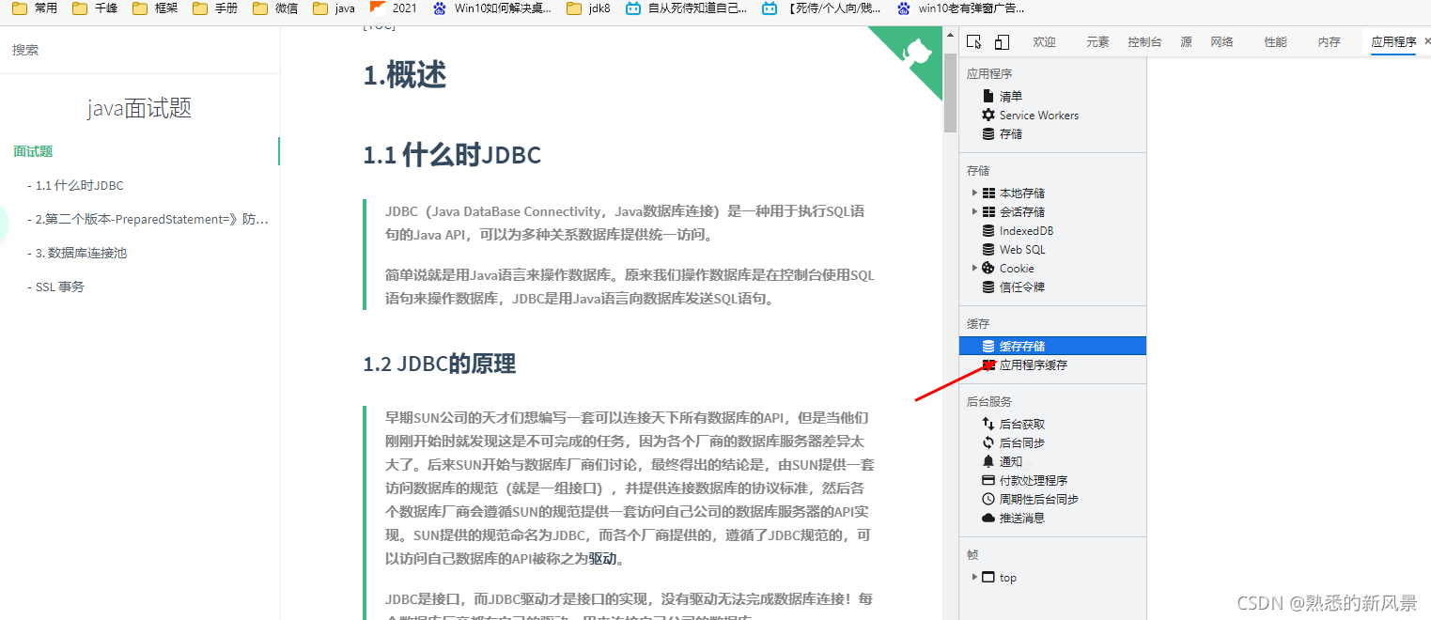The image size is (1431, 620).
Task: Switch to 源 DevTools tab
Action: coord(1187,41)
